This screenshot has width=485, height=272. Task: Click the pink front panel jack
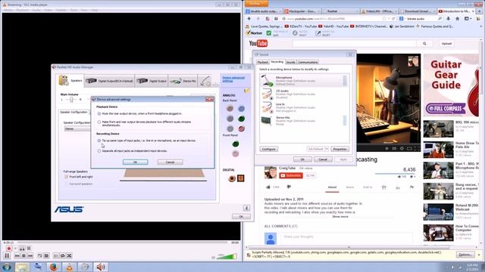pos(236,153)
